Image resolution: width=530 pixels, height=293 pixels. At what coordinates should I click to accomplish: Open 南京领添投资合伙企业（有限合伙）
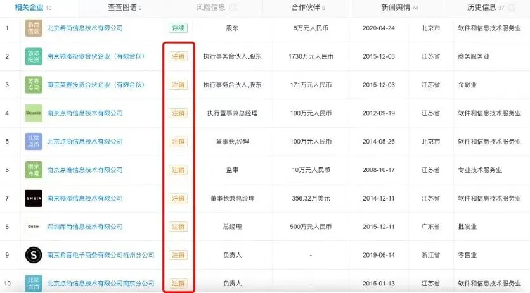[x=96, y=56]
